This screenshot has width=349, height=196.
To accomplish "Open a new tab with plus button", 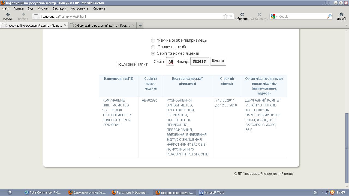I will tap(140, 25).
